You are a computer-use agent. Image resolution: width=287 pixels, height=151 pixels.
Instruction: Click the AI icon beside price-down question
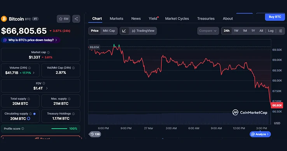click(x=5, y=40)
